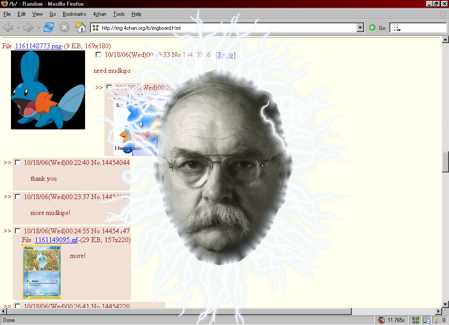Click the scroll left arrow of horizontal scrollbar

click(x=3, y=311)
